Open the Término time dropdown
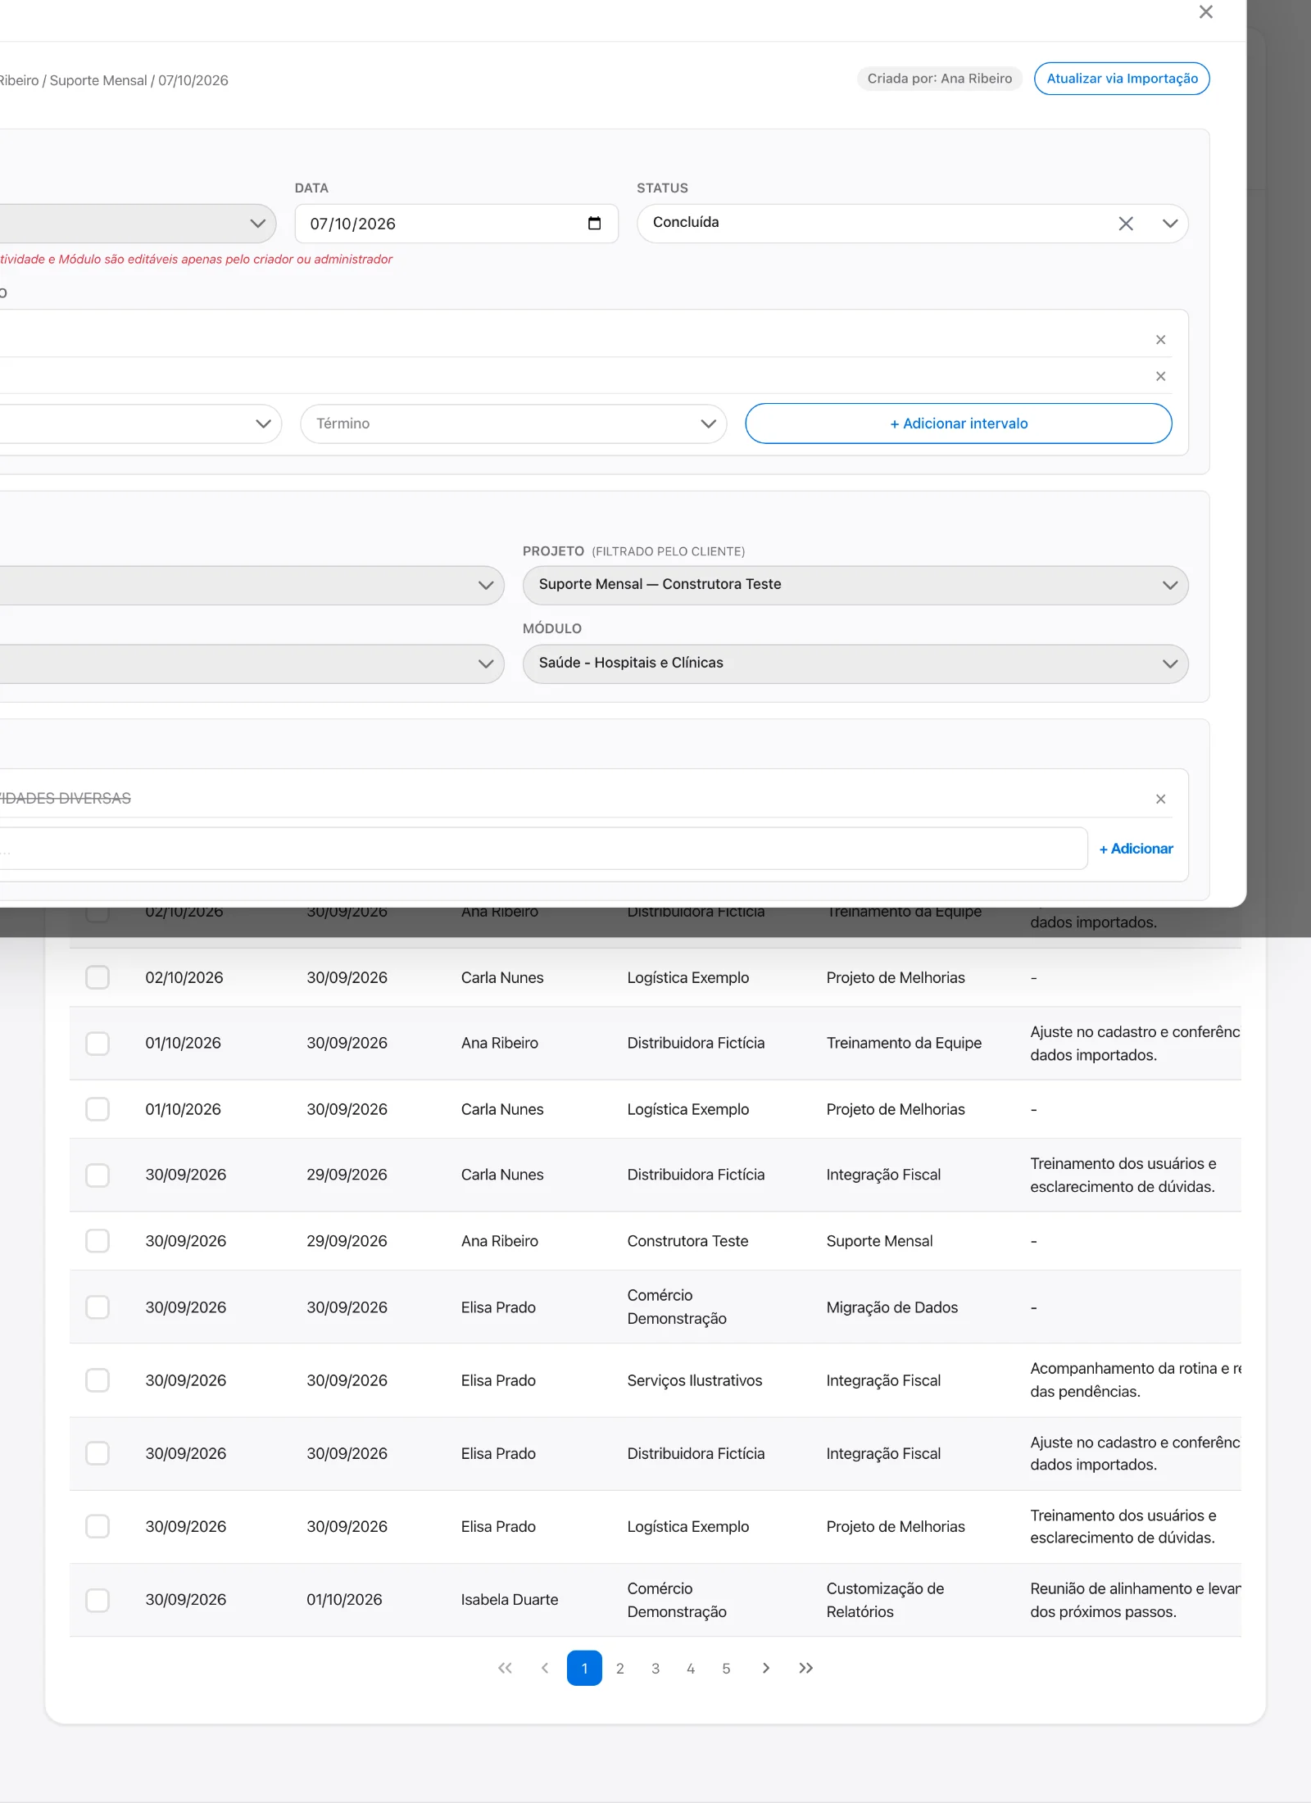The height and width of the screenshot is (1803, 1311). tap(513, 424)
